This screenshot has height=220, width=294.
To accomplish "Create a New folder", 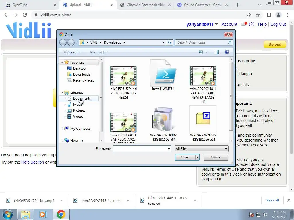I will coord(98,52).
